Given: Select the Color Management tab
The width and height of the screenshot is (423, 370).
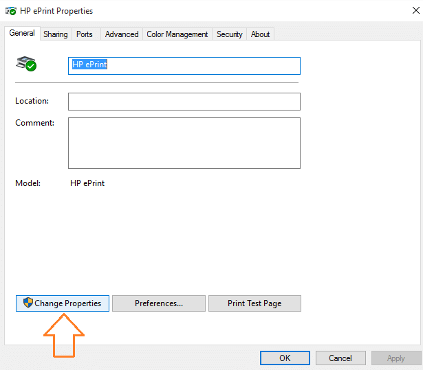Looking at the screenshot, I should point(177,34).
